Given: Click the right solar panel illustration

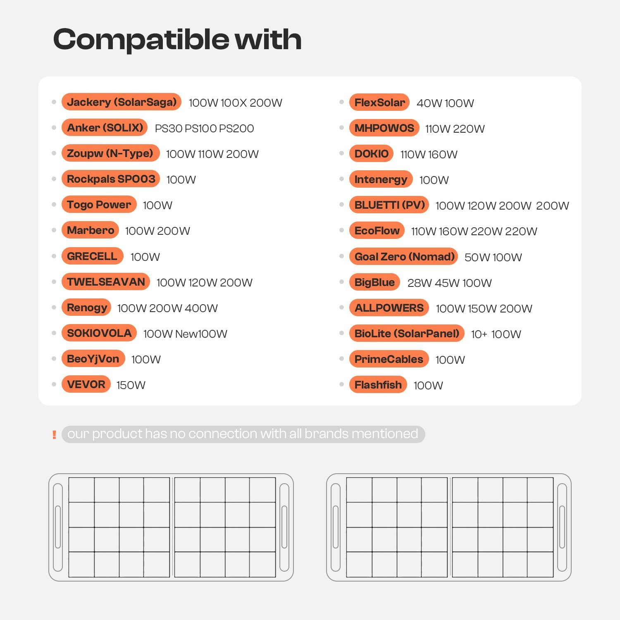Looking at the screenshot, I should coord(449,527).
